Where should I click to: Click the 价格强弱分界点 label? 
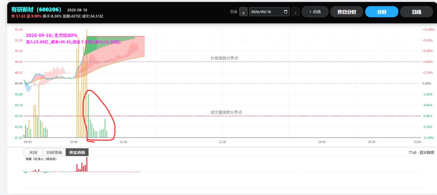click(x=224, y=58)
